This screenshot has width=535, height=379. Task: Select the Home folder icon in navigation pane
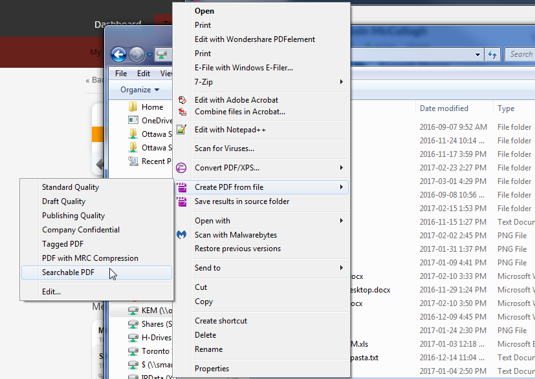pos(133,107)
